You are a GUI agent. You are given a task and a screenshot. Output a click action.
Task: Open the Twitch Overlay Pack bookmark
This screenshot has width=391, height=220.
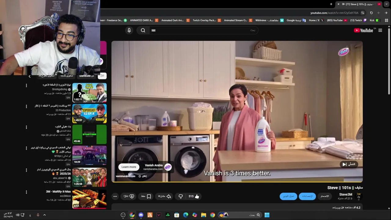coord(206,20)
